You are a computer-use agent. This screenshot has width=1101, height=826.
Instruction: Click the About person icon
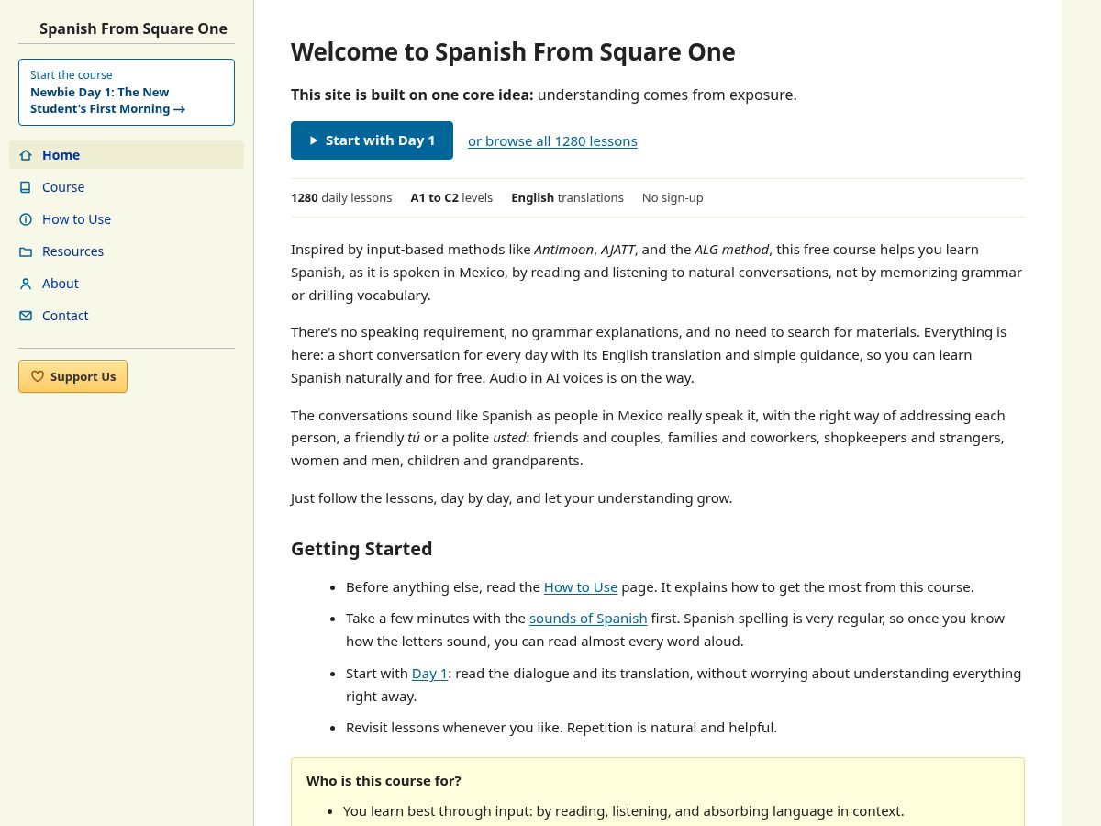[26, 284]
